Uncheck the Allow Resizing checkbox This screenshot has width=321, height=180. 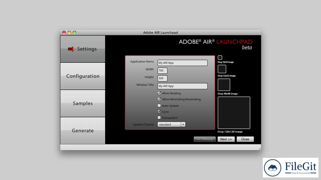159,93
